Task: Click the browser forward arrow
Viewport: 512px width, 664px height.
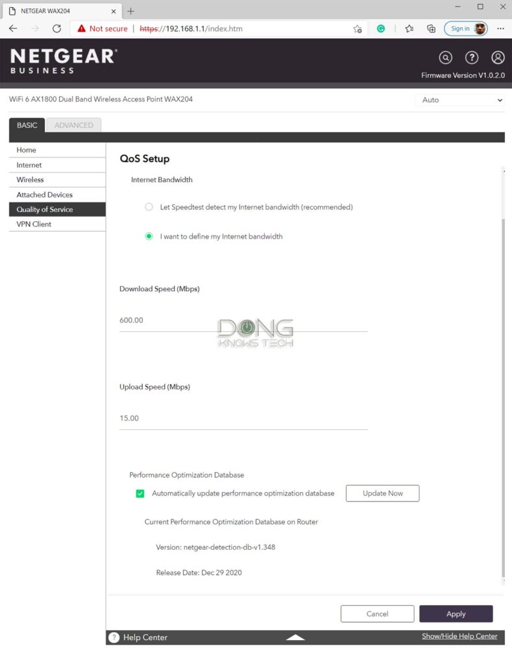Action: [35, 29]
